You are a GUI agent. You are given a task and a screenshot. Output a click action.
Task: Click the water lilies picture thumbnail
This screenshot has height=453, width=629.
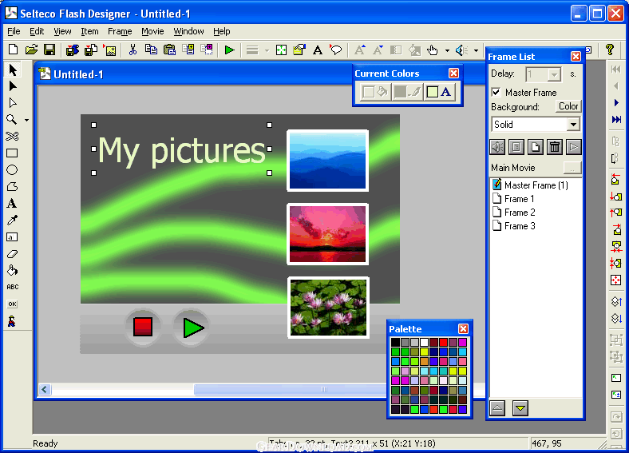coord(328,308)
